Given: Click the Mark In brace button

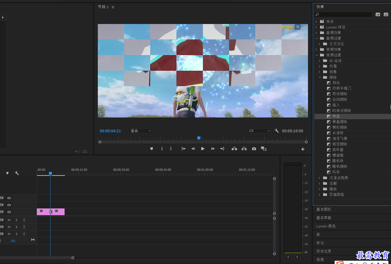Looking at the screenshot, I should tap(162, 149).
